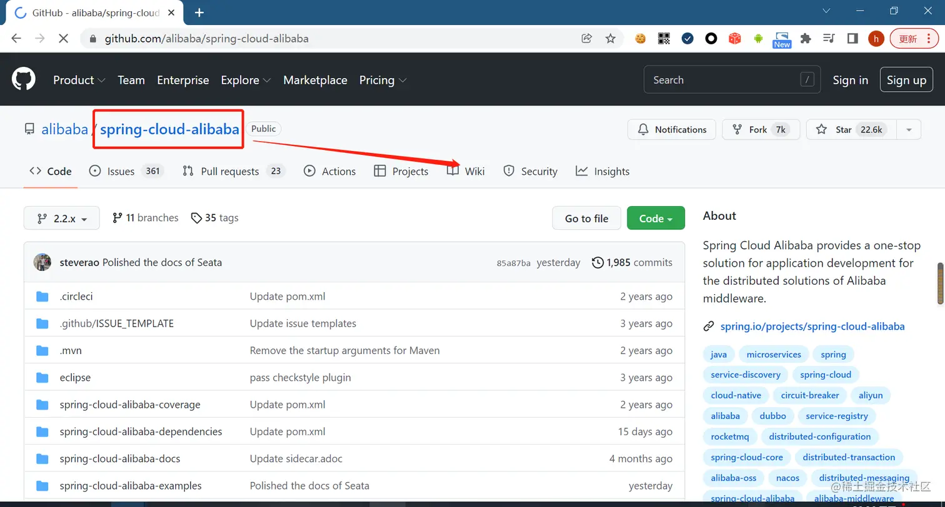Image resolution: width=945 pixels, height=507 pixels.
Task: Expand the Explore dropdown menu
Action: [x=246, y=80]
